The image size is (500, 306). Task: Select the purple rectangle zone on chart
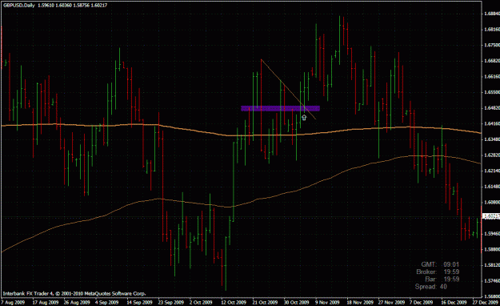click(x=280, y=109)
